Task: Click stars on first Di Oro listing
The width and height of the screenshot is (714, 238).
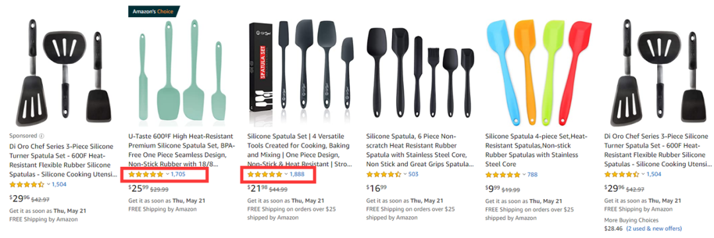Action: pos(26,185)
